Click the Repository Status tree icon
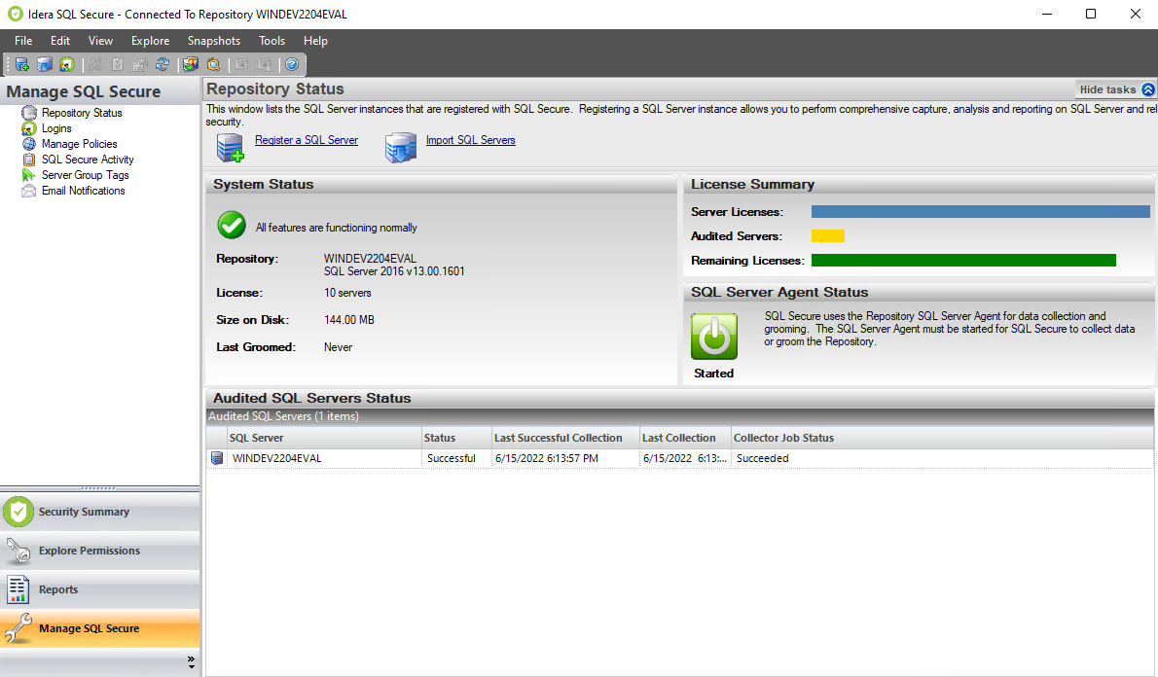This screenshot has width=1158, height=677. tap(29, 113)
